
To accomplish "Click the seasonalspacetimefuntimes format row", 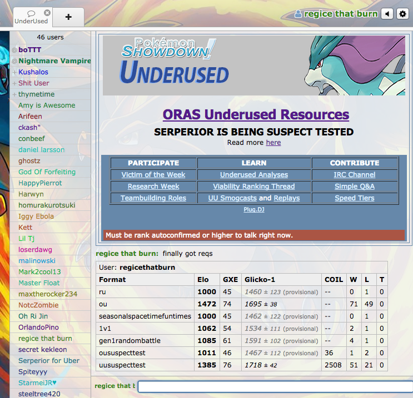I will [242, 316].
